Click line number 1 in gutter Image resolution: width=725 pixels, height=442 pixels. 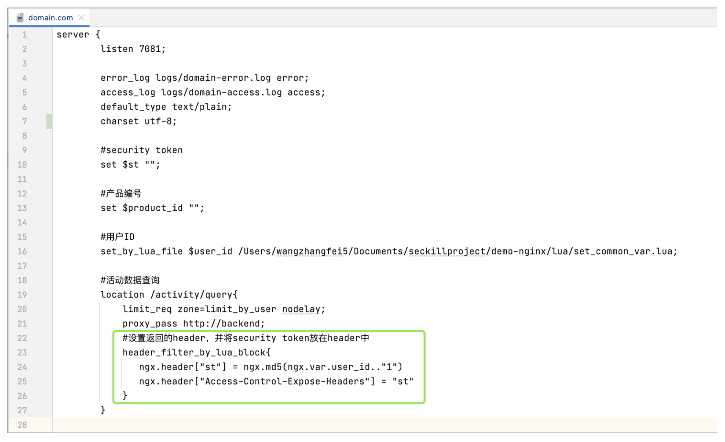pos(24,35)
